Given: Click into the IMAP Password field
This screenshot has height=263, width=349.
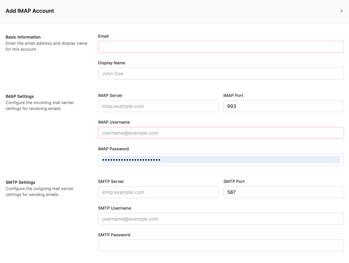Looking at the screenshot, I should point(221,160).
